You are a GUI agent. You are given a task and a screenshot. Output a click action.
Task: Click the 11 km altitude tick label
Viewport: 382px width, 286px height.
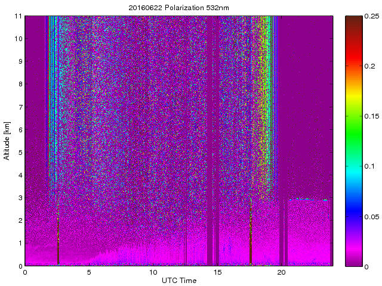tap(17, 16)
